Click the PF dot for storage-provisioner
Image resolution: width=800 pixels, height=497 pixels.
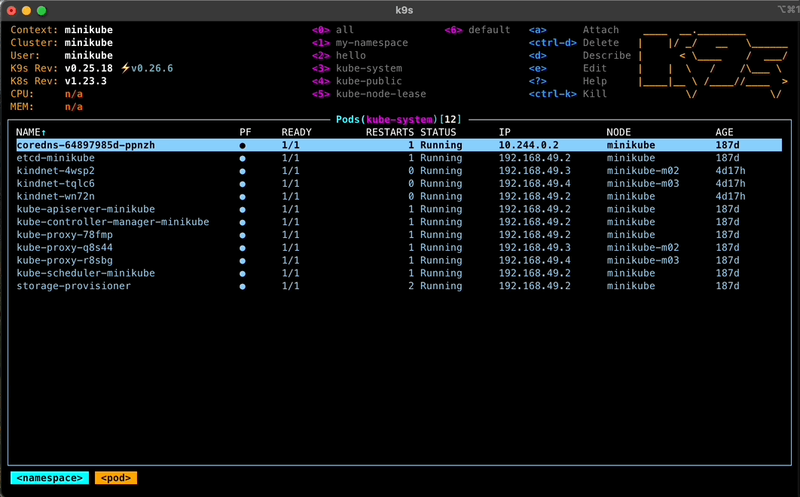coord(243,286)
